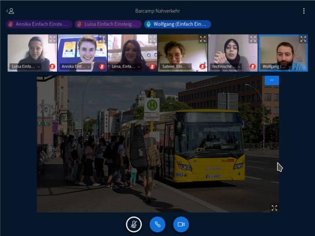Expand Luisa's webcam to fullscreen

pyautogui.click(x=52, y=39)
